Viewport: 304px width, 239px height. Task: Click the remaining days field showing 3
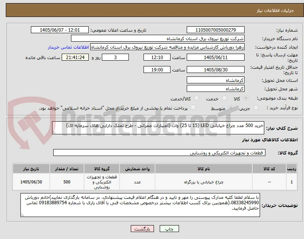point(115,57)
